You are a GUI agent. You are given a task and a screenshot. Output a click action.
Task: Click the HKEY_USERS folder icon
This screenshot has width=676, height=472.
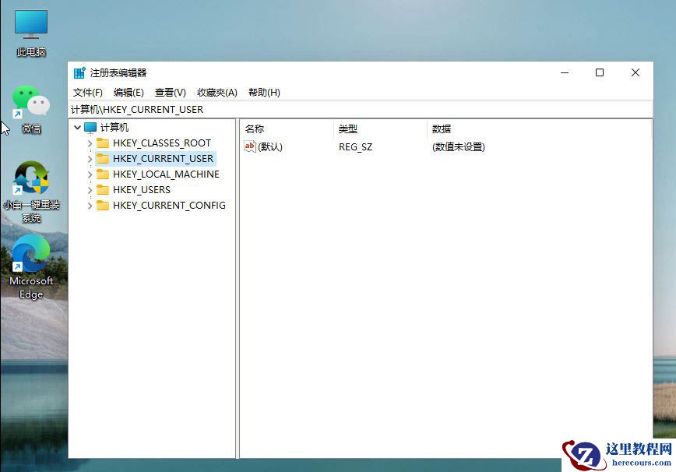[x=104, y=189]
